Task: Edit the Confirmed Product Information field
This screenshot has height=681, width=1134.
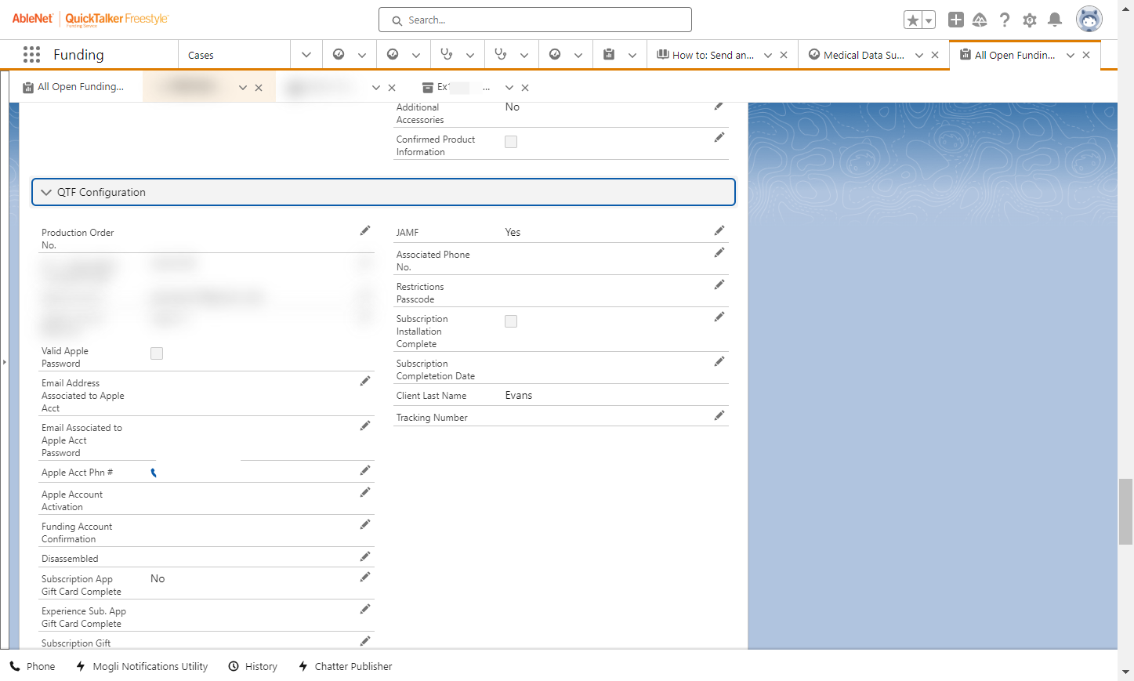Action: 719,138
